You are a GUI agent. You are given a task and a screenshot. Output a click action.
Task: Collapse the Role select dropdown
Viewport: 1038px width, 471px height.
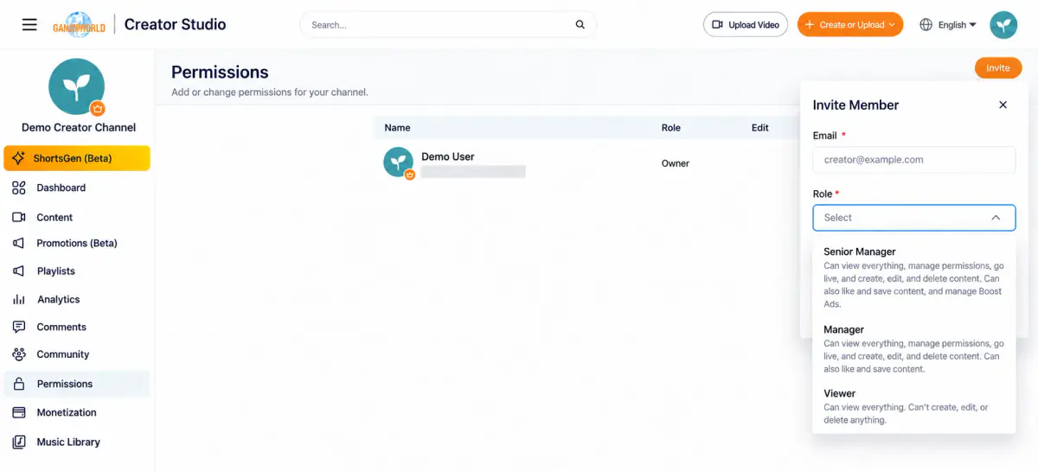tap(914, 218)
